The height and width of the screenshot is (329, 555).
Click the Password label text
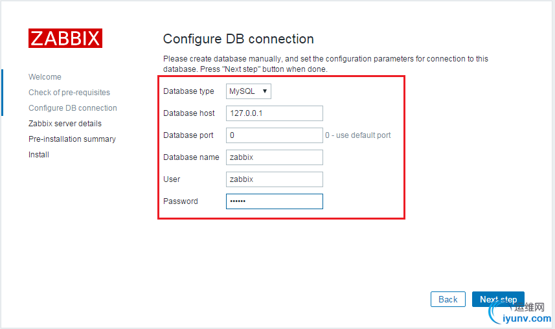pos(181,201)
